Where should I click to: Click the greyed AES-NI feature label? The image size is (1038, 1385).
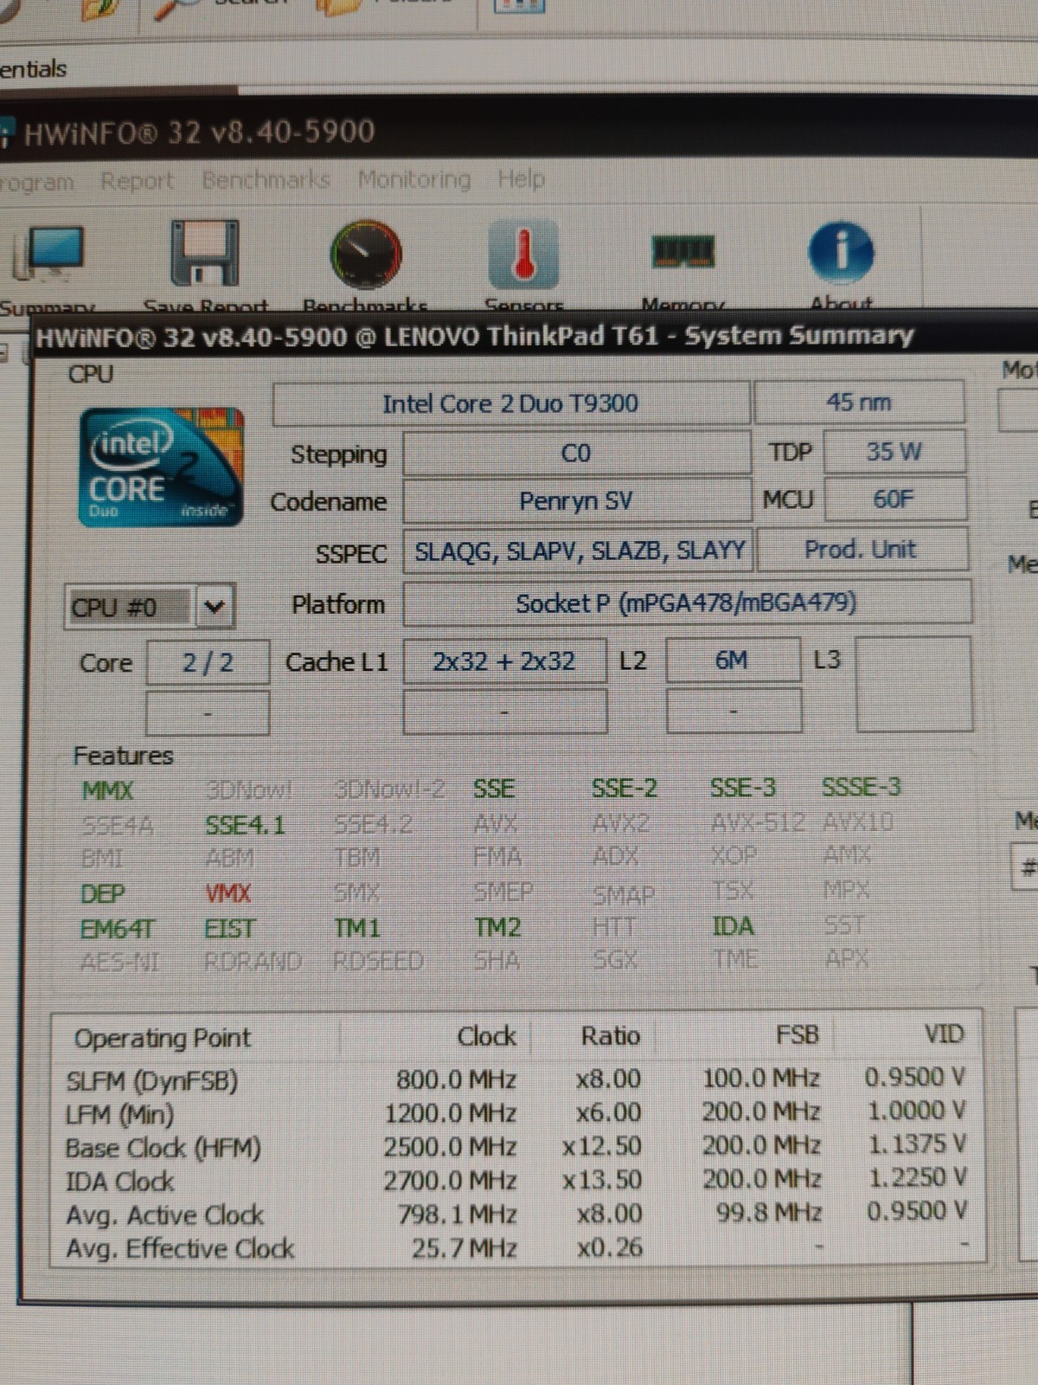119,962
